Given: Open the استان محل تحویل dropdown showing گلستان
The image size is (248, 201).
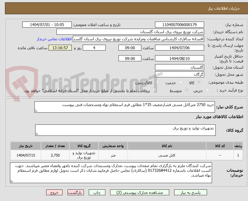Looking at the screenshot, I should pos(179,67).
